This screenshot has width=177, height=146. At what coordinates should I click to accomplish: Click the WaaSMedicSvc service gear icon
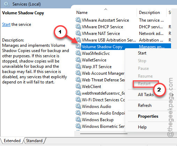pyautogui.click(x=78, y=53)
